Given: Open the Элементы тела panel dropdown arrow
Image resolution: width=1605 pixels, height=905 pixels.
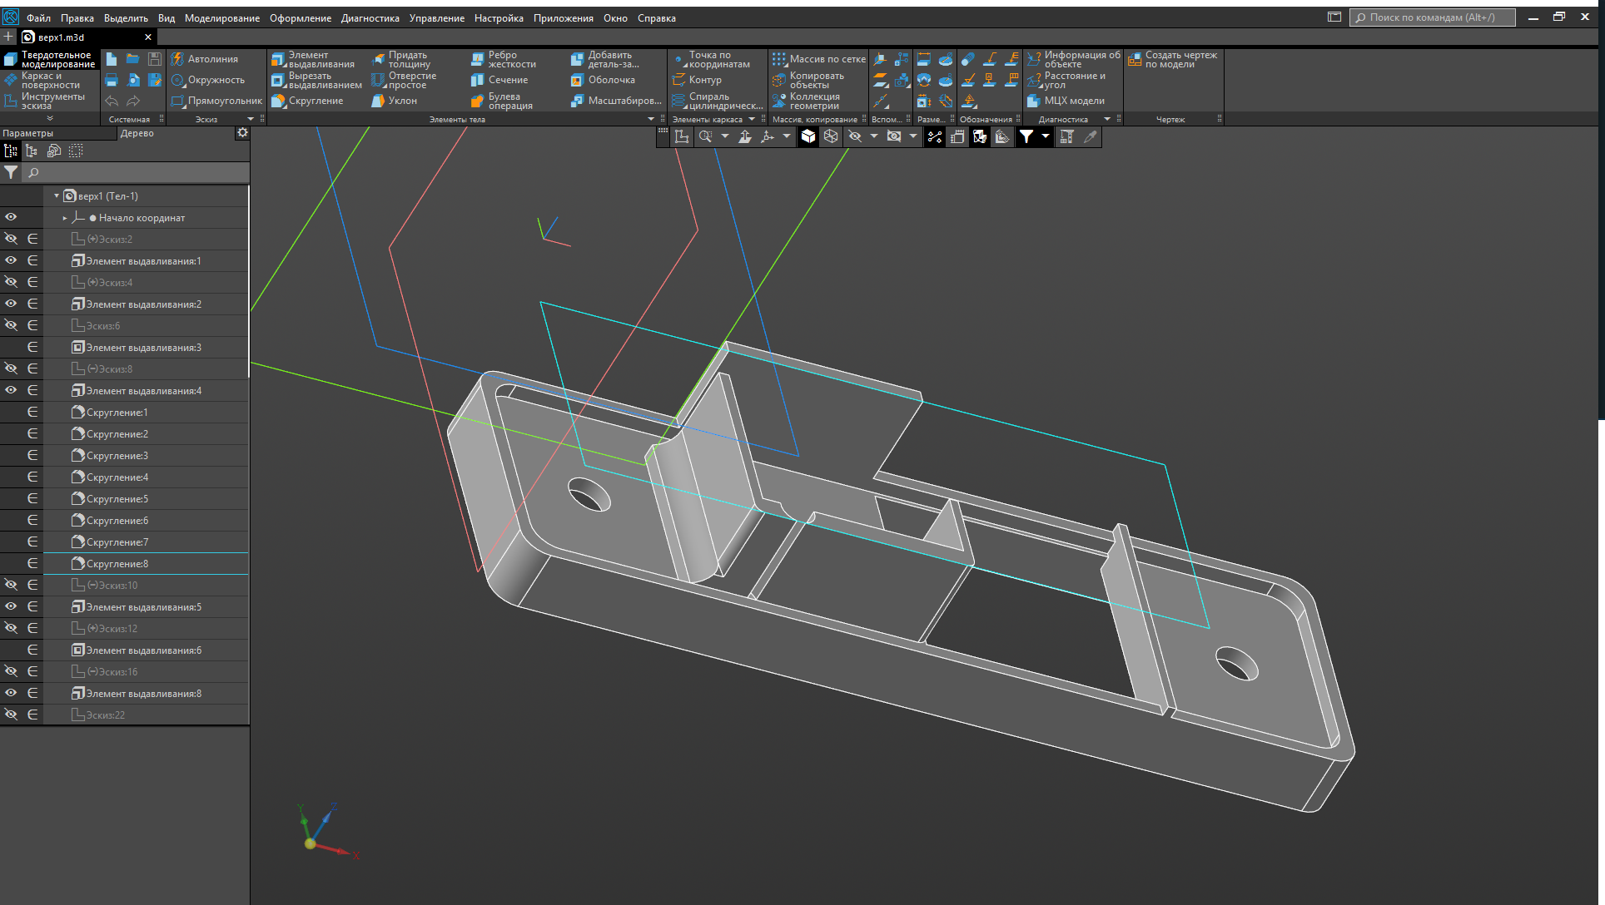Looking at the screenshot, I should click(x=651, y=119).
